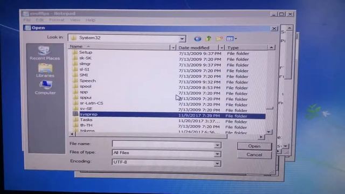Click the horizontal scroll right arrow

(x=261, y=137)
